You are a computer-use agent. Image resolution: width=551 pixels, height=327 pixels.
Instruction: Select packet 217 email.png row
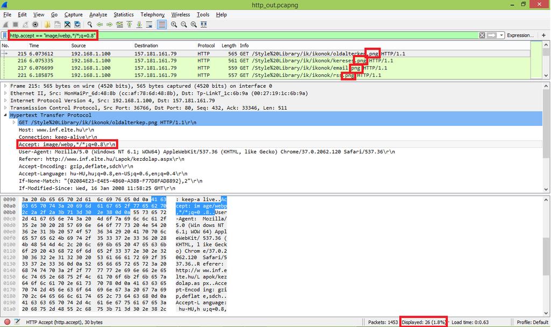pyautogui.click(x=265, y=68)
